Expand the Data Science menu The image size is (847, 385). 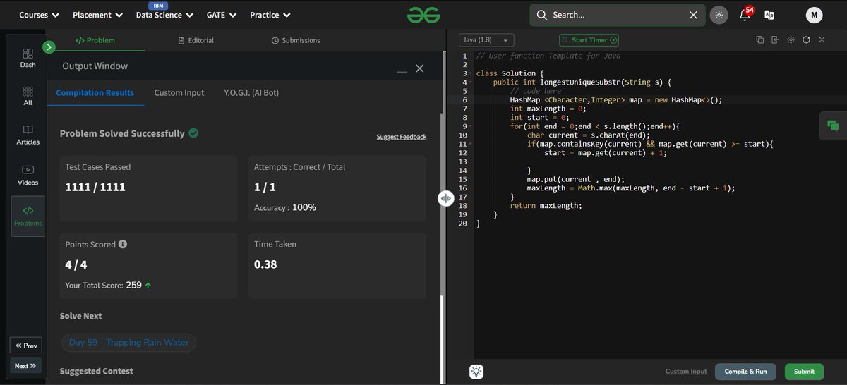(164, 15)
